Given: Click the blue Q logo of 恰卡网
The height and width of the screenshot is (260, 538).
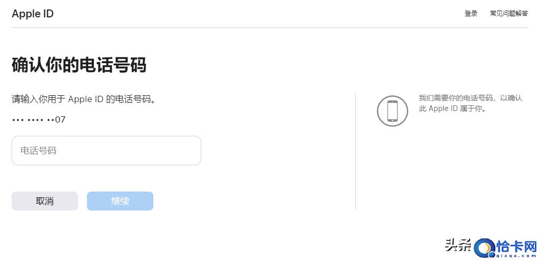Looking at the screenshot, I should 485,248.
